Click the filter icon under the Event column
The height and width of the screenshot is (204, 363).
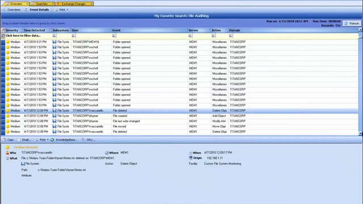click(114, 36)
